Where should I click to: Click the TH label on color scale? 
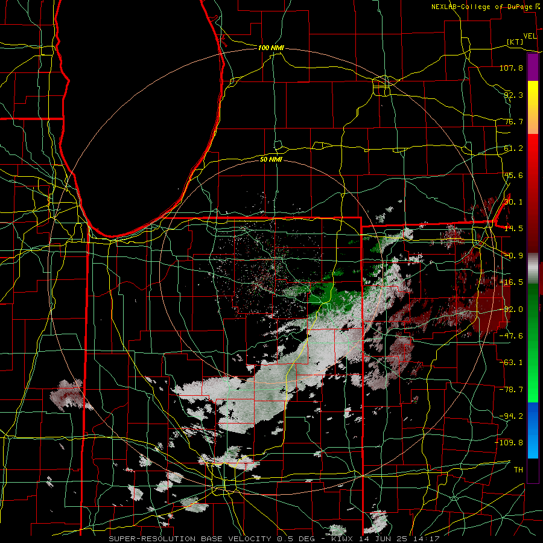518,470
